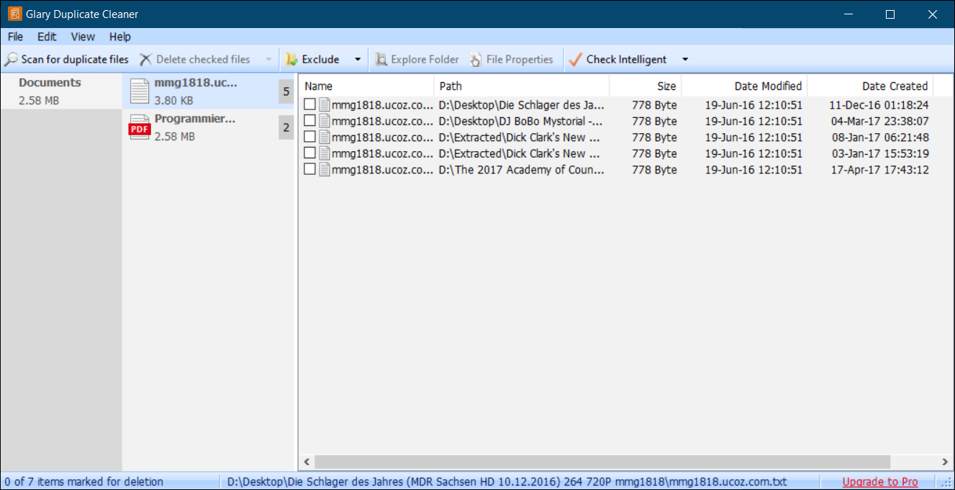Open the Delete checked files dropdown arrow
This screenshot has height=490, width=955.
[x=269, y=60]
